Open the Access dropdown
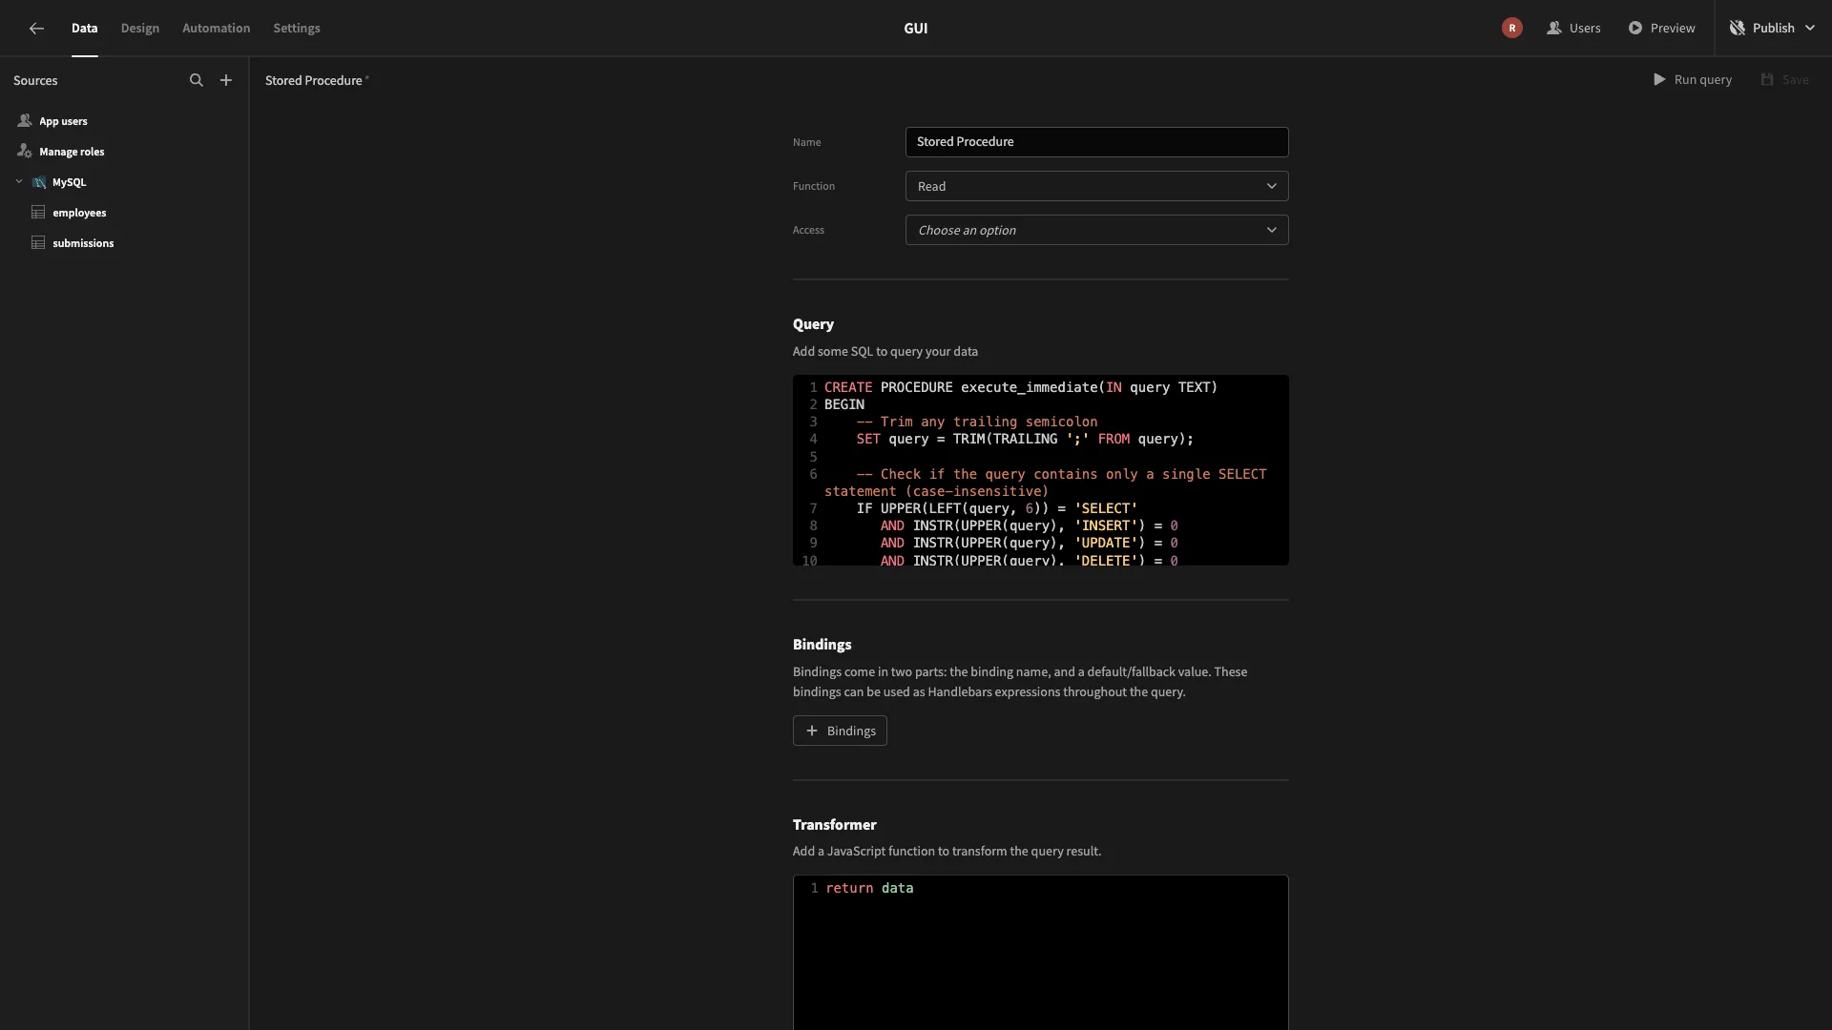This screenshot has width=1832, height=1030. pyautogui.click(x=1096, y=230)
